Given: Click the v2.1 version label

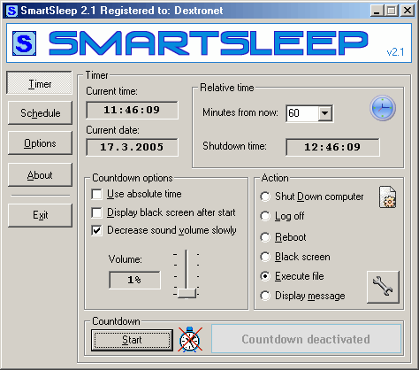Looking at the screenshot, I should [395, 52].
